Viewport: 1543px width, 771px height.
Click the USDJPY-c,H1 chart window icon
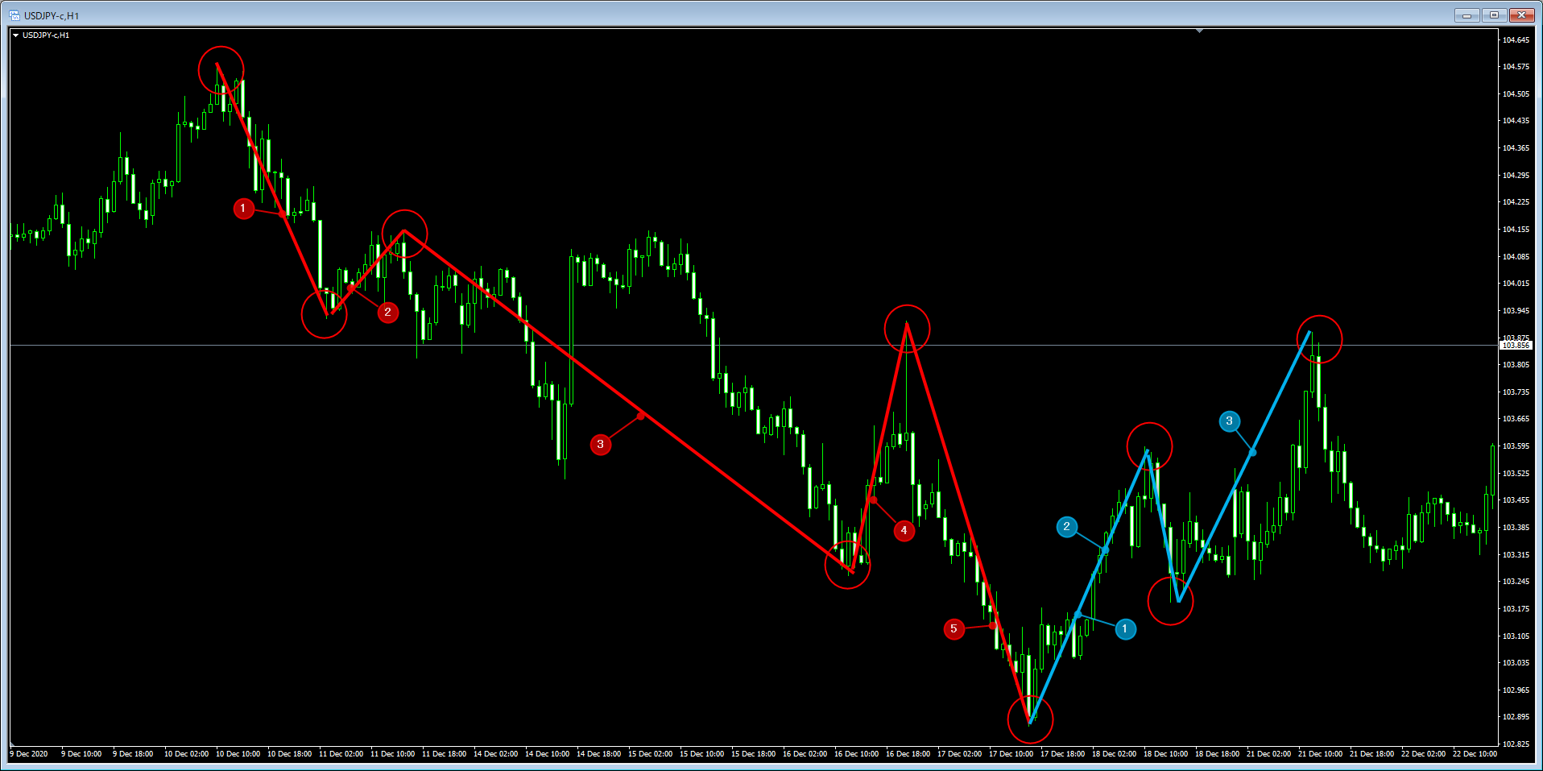[x=14, y=15]
